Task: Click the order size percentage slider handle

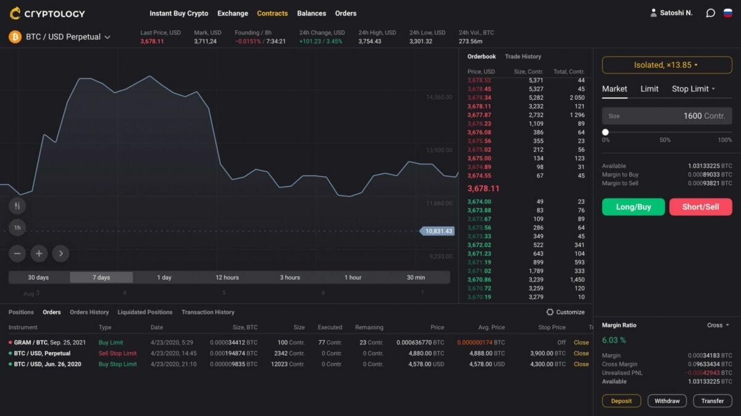Action: tap(605, 132)
